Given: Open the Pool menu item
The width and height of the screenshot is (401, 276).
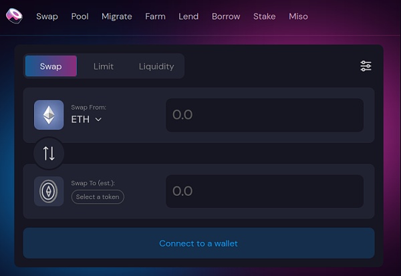Looking at the screenshot, I should pos(80,16).
